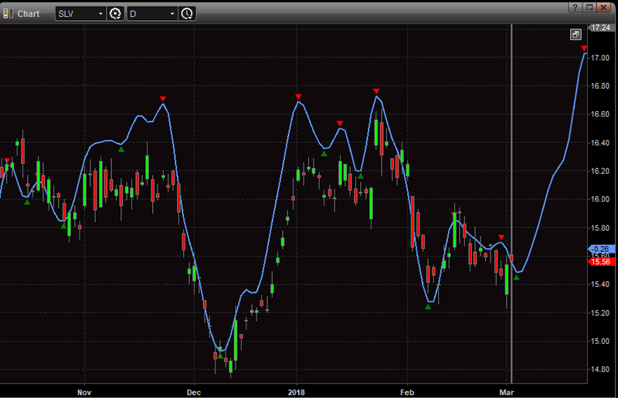Screen dimensions: 618x398
Task: Click the clock icon beside interval box
Action: point(186,13)
